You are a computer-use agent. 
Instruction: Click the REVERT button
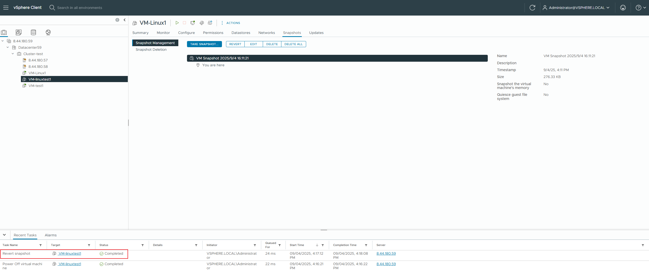pyautogui.click(x=235, y=44)
